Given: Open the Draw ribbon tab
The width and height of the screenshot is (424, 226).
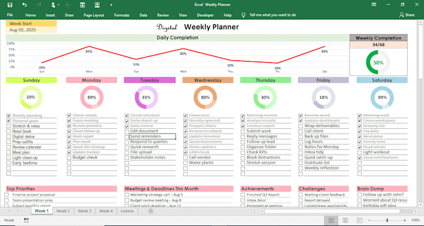Looking at the screenshot, I should [69, 15].
